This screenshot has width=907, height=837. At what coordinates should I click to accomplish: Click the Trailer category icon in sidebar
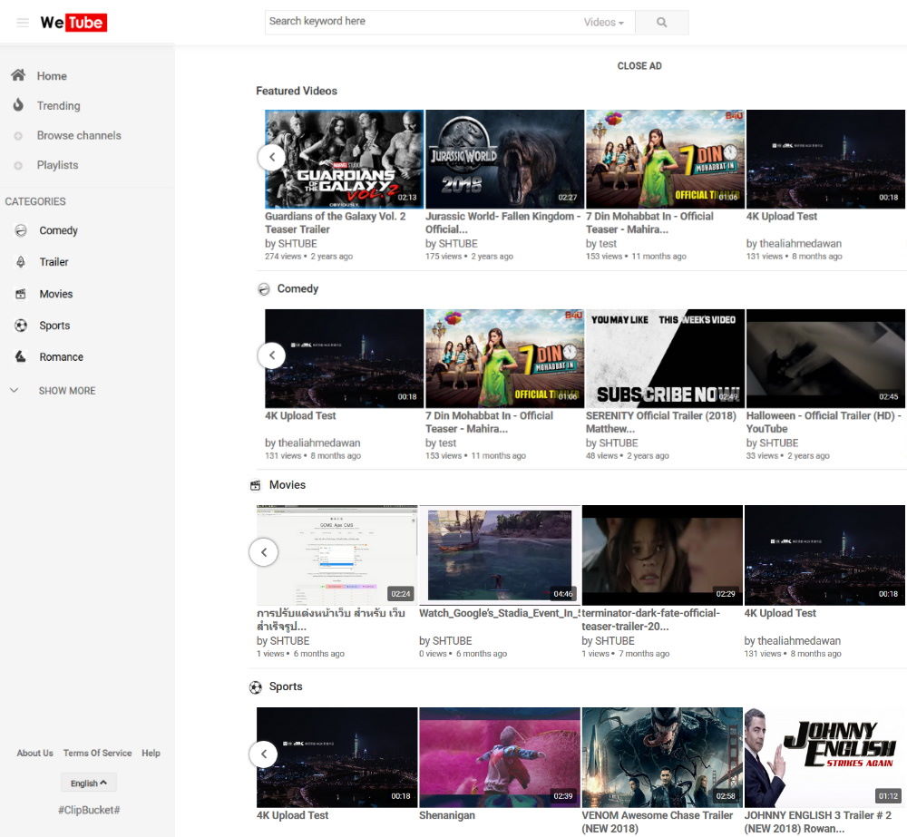click(21, 261)
